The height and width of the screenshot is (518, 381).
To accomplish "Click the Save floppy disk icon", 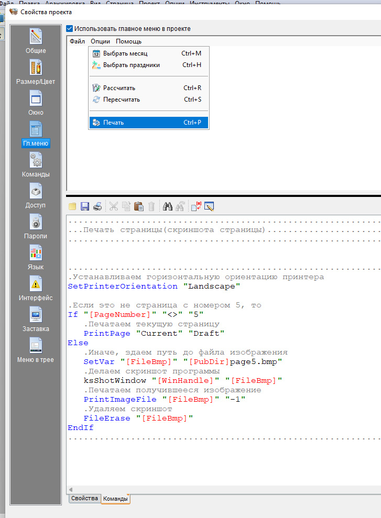I will [x=84, y=206].
